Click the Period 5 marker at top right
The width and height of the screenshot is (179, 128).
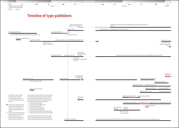pos(167,6)
